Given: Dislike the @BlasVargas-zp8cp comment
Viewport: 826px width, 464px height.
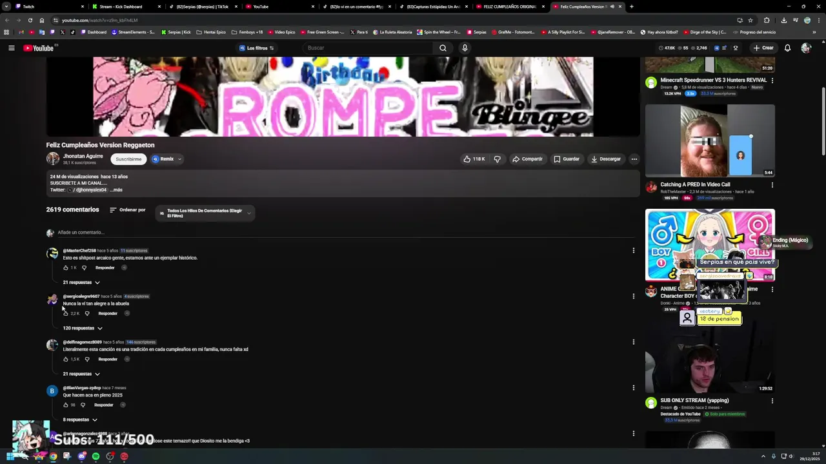Looking at the screenshot, I should (x=83, y=405).
